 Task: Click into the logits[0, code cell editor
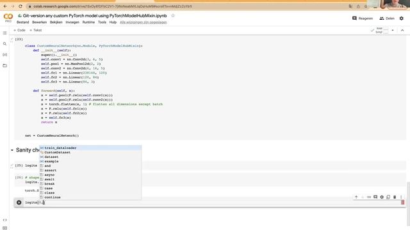coord(212,203)
